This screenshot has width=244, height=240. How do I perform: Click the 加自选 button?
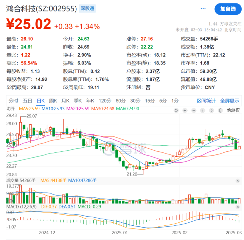[228, 9]
